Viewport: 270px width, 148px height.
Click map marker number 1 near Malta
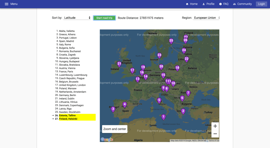pos(163,117)
